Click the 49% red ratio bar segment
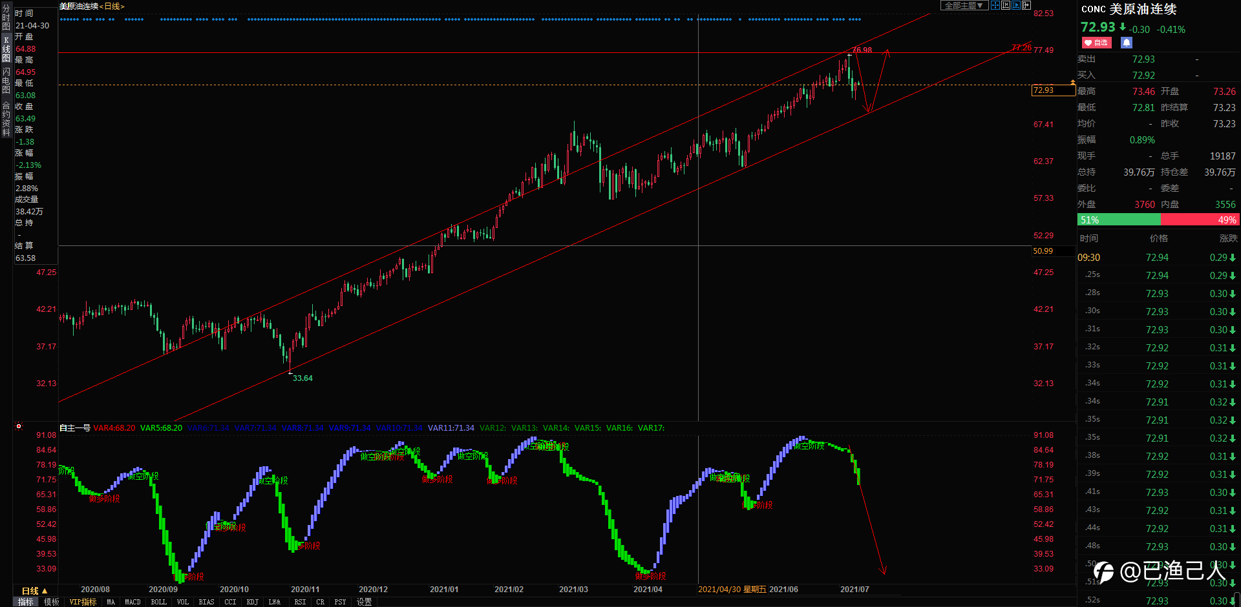The width and height of the screenshot is (1241, 607). (x=1200, y=220)
